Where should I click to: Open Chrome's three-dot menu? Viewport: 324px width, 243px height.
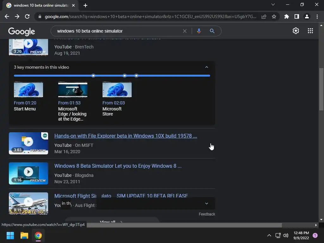coord(317,16)
